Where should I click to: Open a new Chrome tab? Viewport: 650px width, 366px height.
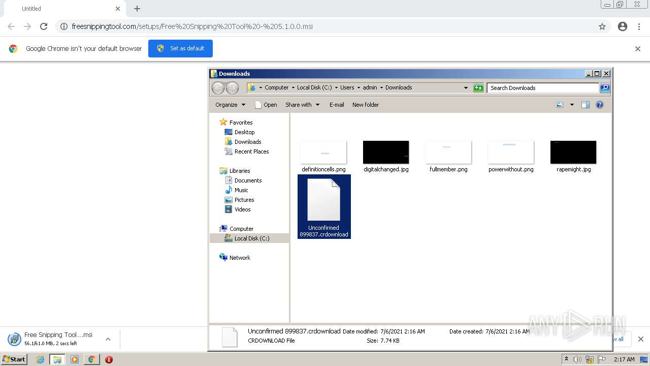tap(137, 9)
